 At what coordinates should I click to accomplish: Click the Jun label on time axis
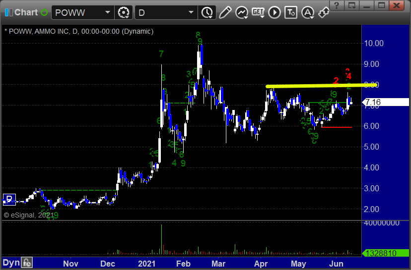pos(336,264)
